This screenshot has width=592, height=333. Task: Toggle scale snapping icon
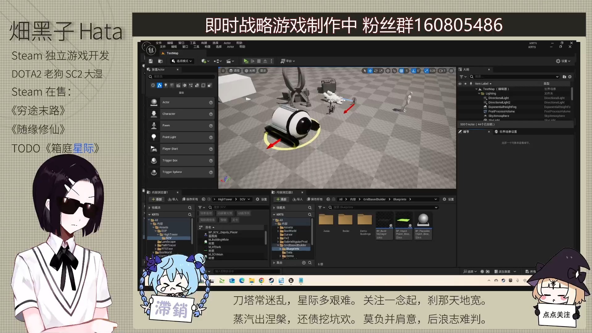(x=426, y=71)
